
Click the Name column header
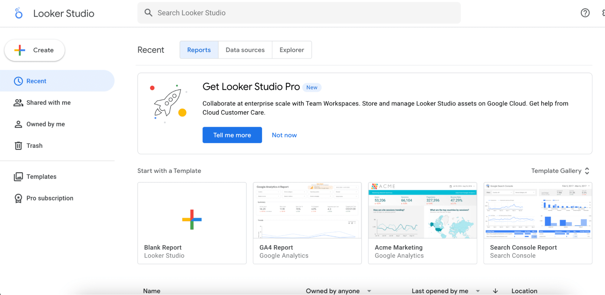coord(152,291)
